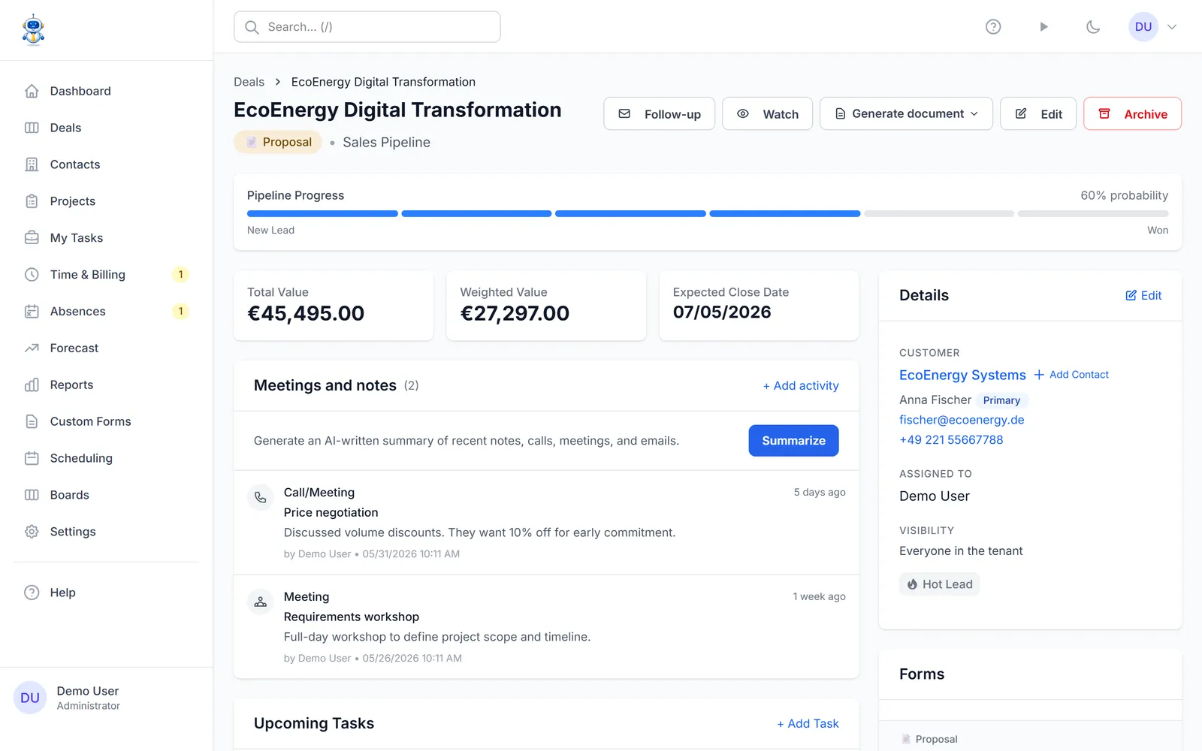Open the Dashboard home icon in sidebar
Viewport: 1202px width, 751px height.
click(x=32, y=91)
